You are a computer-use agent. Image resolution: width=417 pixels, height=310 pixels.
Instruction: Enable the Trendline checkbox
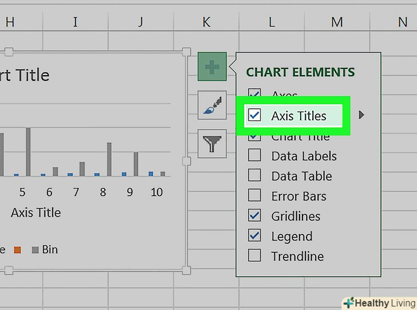254,256
